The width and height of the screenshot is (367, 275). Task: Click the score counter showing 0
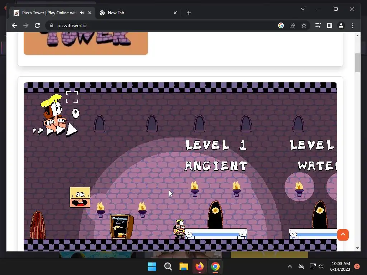(76, 114)
